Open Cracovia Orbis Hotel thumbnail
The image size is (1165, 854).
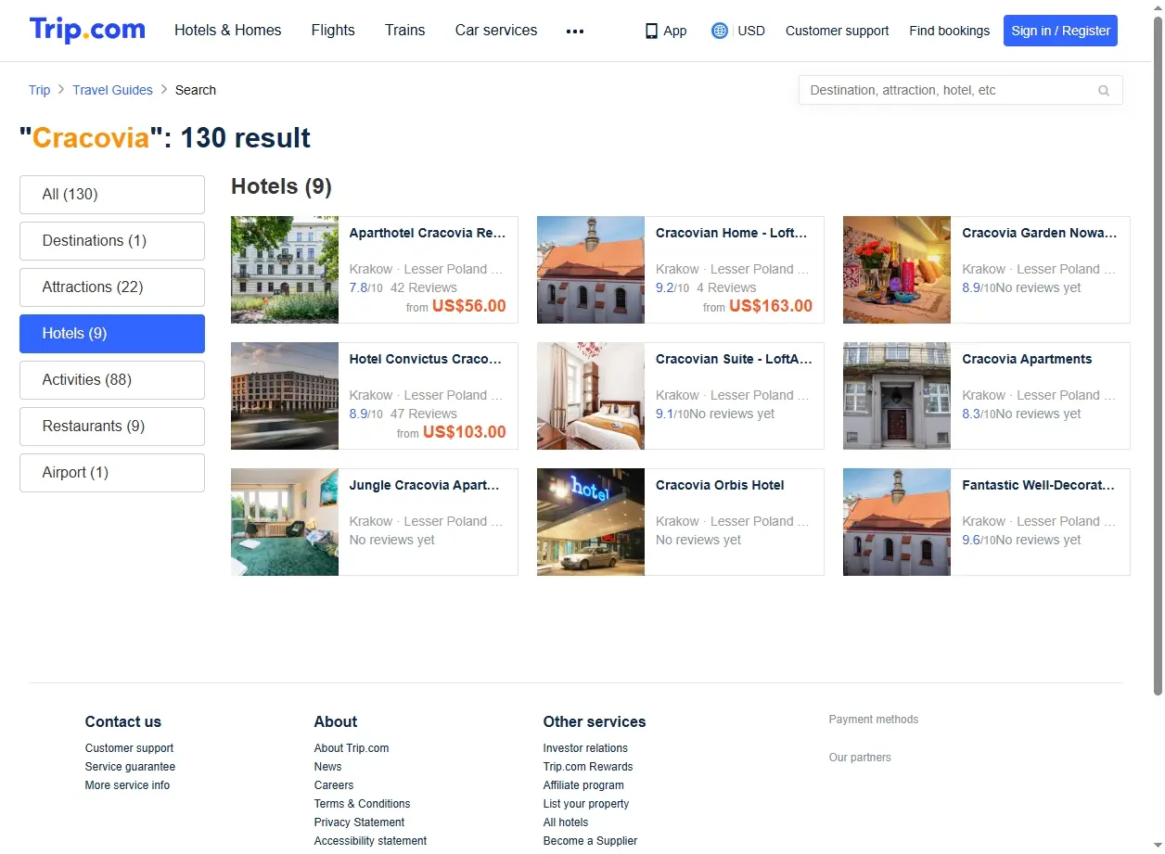point(591,522)
